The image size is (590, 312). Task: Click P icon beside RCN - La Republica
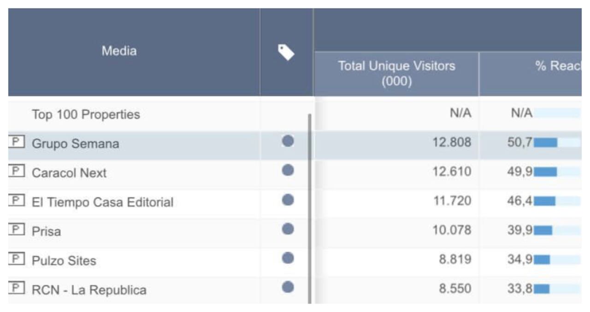[16, 289]
